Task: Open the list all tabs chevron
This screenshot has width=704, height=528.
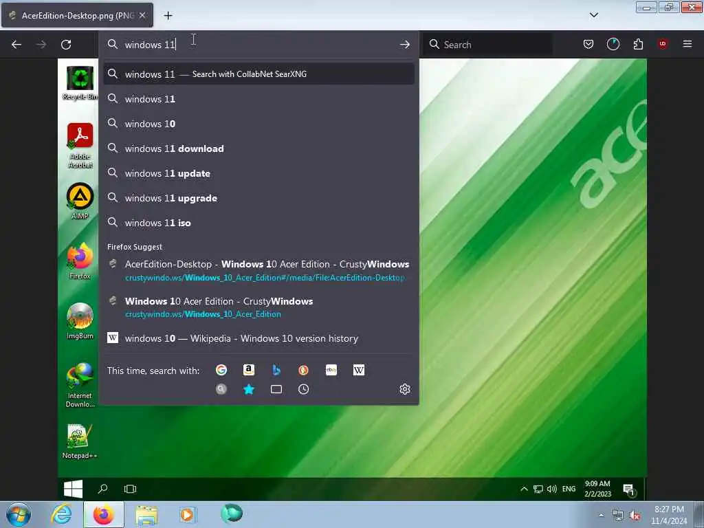Action: pos(593,15)
